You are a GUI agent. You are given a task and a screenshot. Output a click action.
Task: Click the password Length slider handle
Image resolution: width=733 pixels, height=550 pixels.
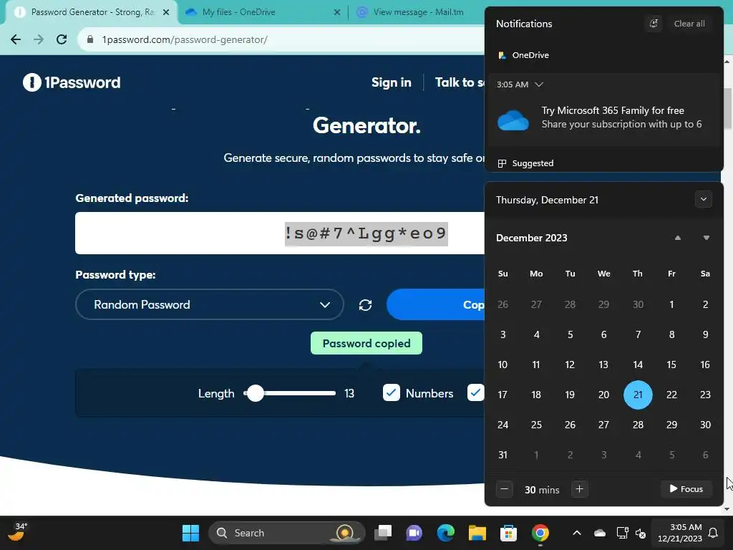[256, 393]
